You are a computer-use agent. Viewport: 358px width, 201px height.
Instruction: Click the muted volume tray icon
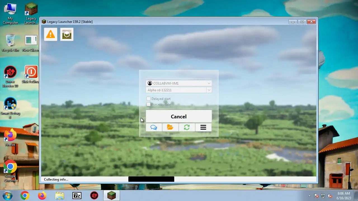point(330,196)
